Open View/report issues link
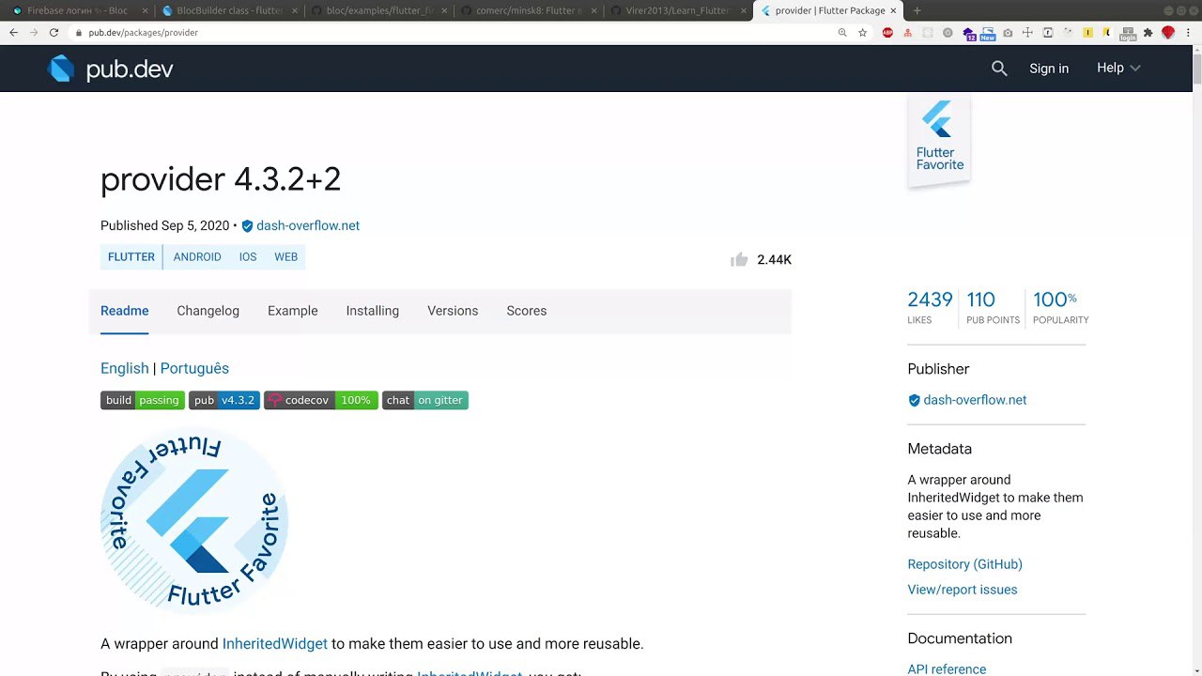This screenshot has height=676, width=1202. click(x=963, y=590)
